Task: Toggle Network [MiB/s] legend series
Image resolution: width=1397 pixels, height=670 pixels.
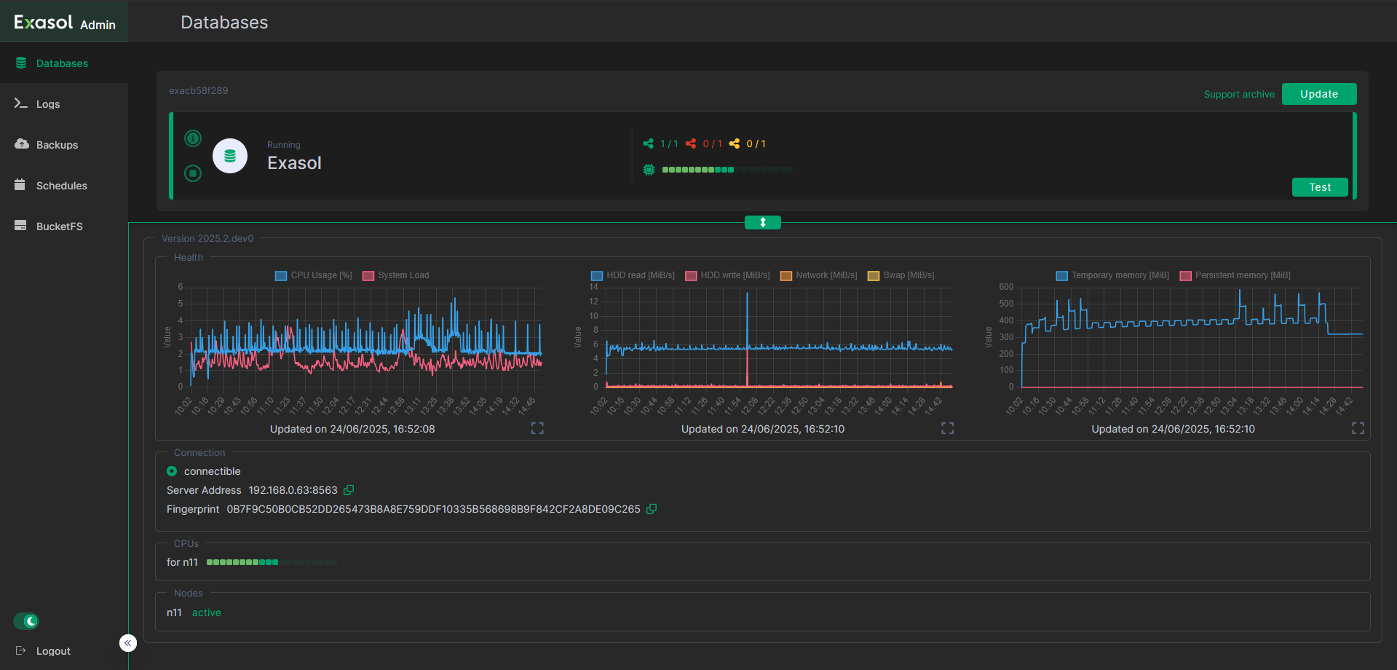Action: click(819, 275)
